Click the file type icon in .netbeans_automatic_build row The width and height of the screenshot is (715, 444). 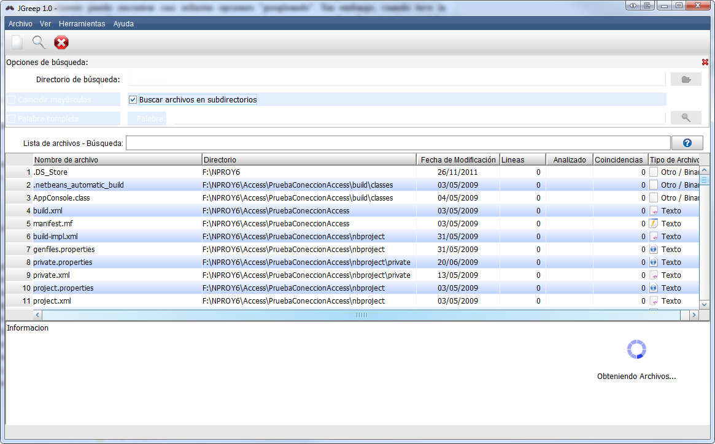point(654,185)
